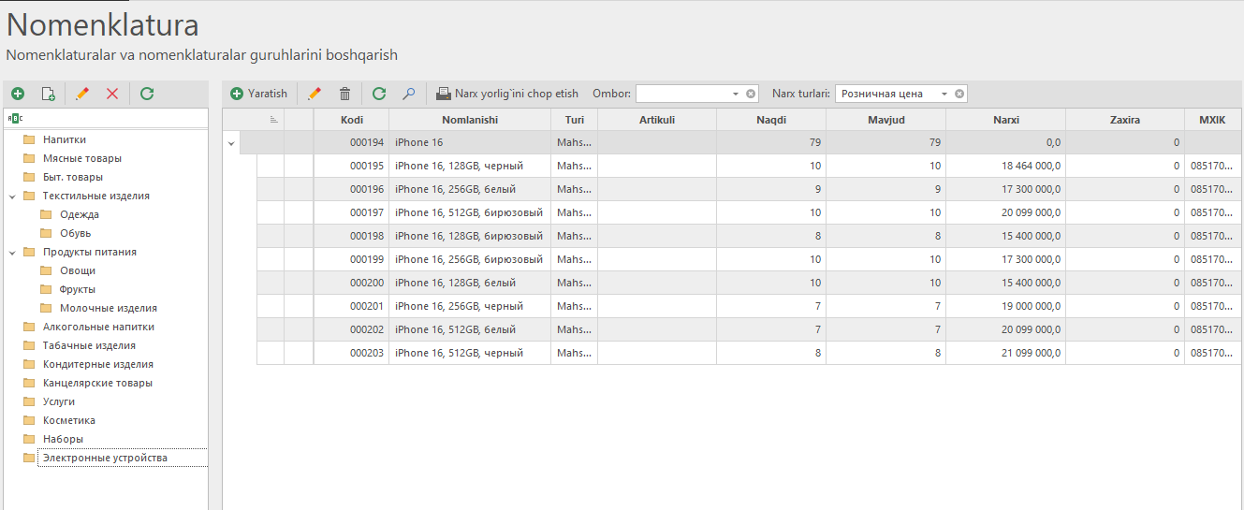Select the Быт. товары group
This screenshot has height=510, width=1244.
73,177
